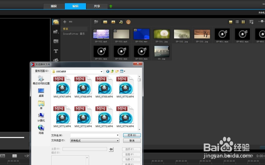Screen dimensions: 265x165
Task: Select the SP-V03.mp4 library thumbnail
Action: (x=121, y=34)
